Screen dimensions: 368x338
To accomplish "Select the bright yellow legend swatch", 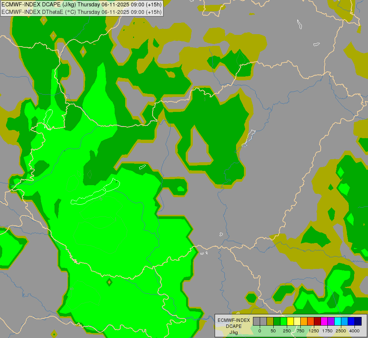I will point(290,321).
